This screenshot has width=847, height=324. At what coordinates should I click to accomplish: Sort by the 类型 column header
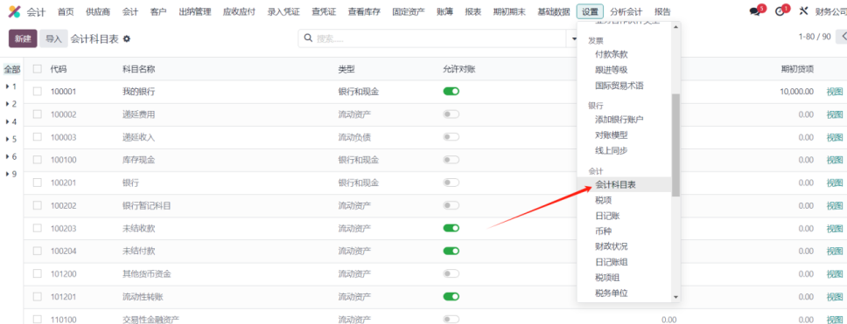(346, 69)
